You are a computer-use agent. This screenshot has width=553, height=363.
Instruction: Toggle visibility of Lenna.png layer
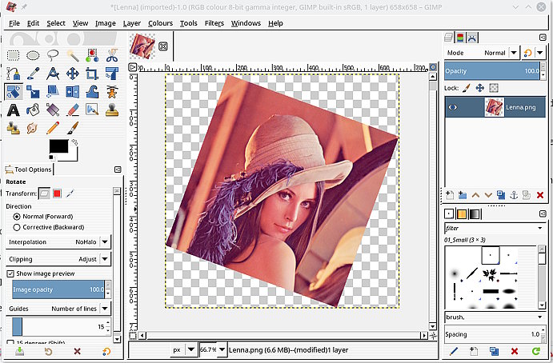(453, 107)
